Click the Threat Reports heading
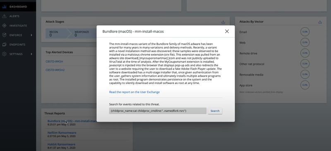The image size is (331, 151). pyautogui.click(x=55, y=113)
